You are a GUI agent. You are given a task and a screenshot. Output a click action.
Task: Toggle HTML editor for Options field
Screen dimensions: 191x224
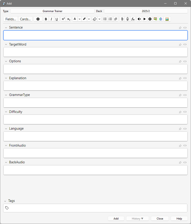(x=185, y=61)
